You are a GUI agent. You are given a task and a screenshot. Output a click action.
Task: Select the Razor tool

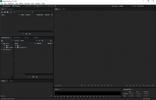(37, 6)
